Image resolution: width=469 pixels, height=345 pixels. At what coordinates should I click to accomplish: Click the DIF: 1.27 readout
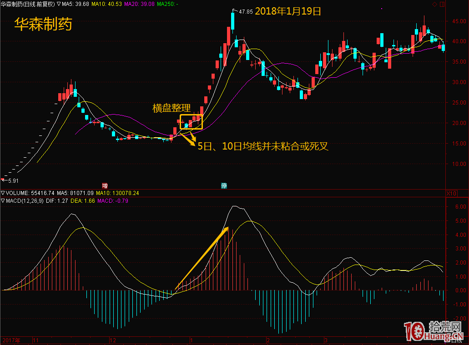(x=57, y=201)
